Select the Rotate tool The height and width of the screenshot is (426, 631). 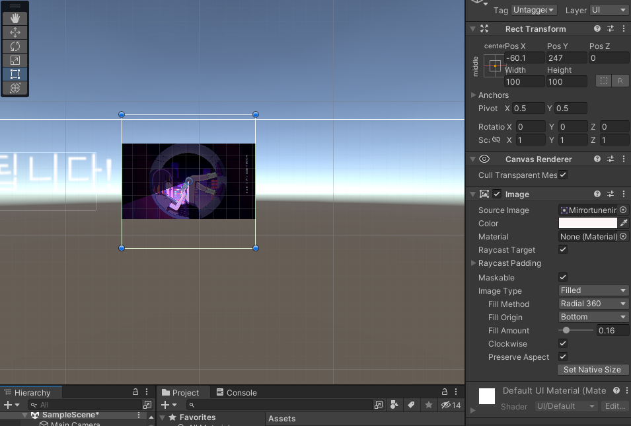(x=15, y=46)
